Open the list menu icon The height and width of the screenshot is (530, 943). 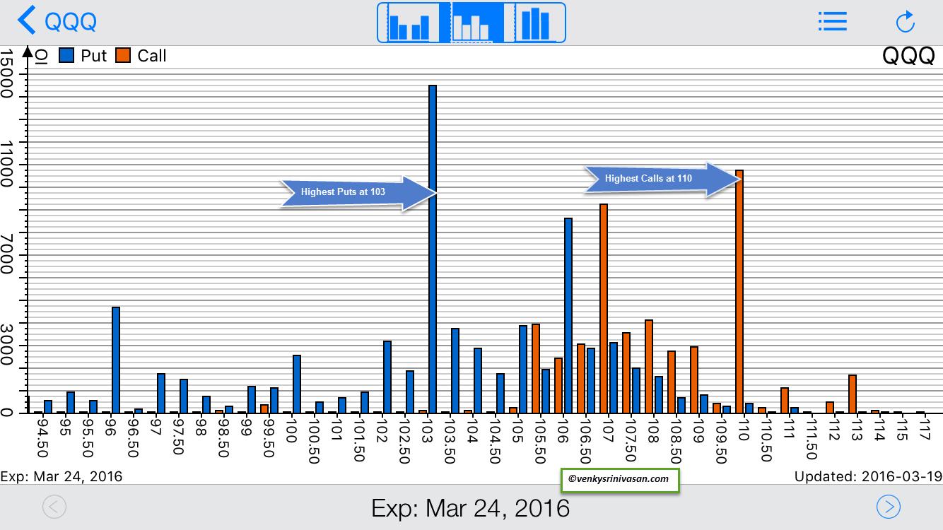832,21
